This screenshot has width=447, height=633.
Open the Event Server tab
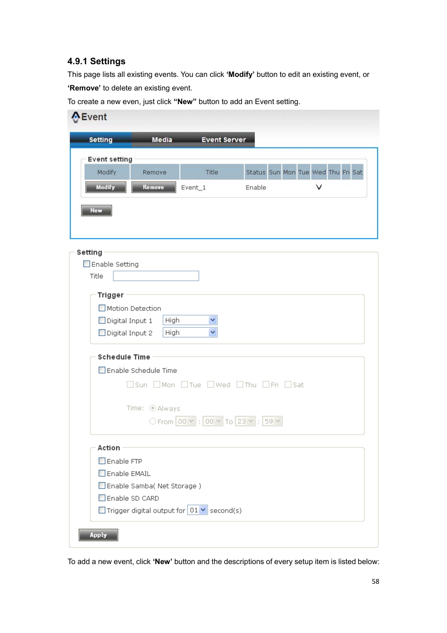[223, 140]
